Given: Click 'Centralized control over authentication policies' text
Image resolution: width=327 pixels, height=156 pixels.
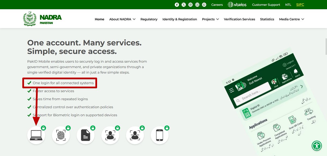Looking at the screenshot, I should (x=73, y=107).
